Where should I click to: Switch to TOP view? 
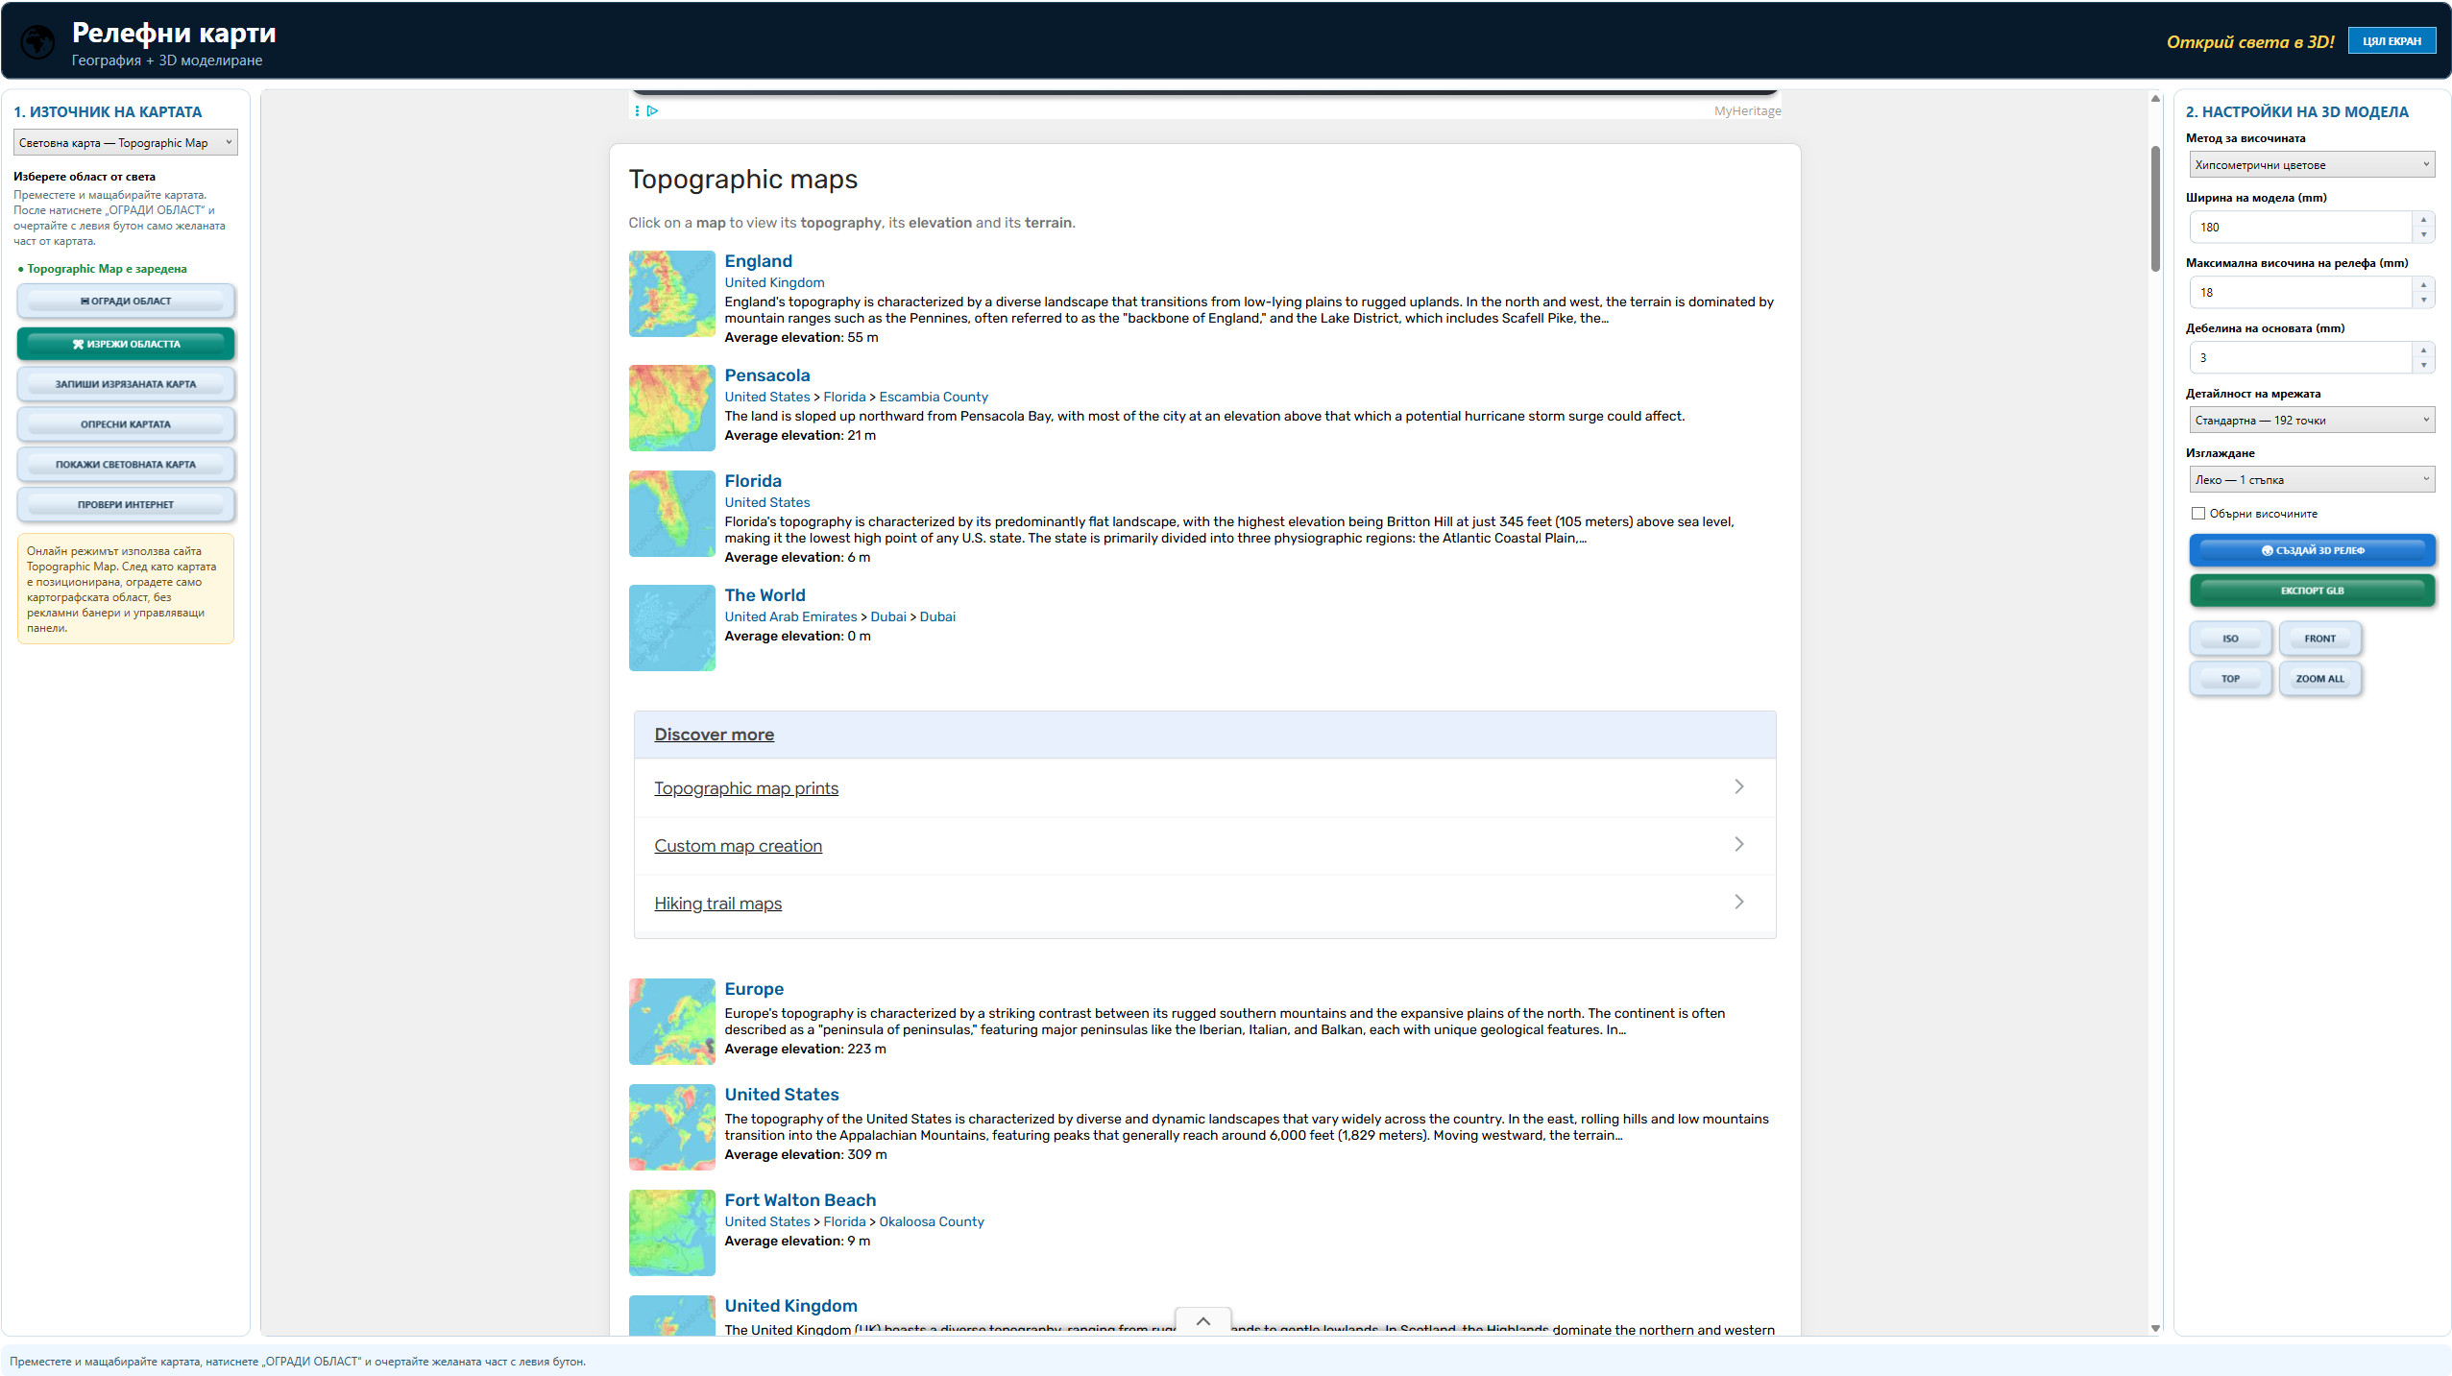click(x=2230, y=679)
